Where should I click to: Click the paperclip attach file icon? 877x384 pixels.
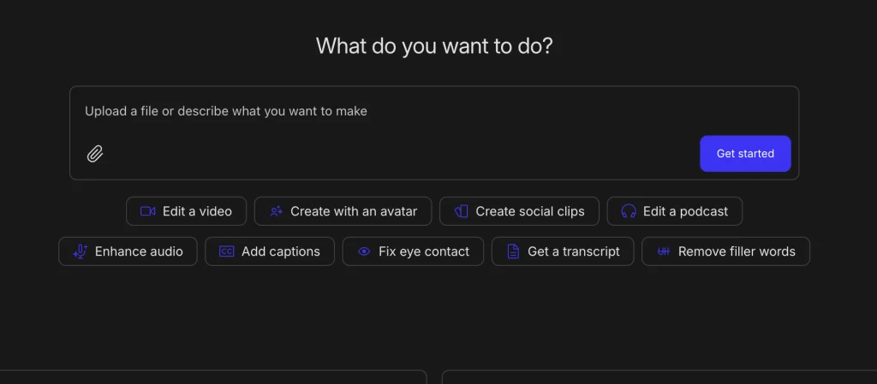95,154
